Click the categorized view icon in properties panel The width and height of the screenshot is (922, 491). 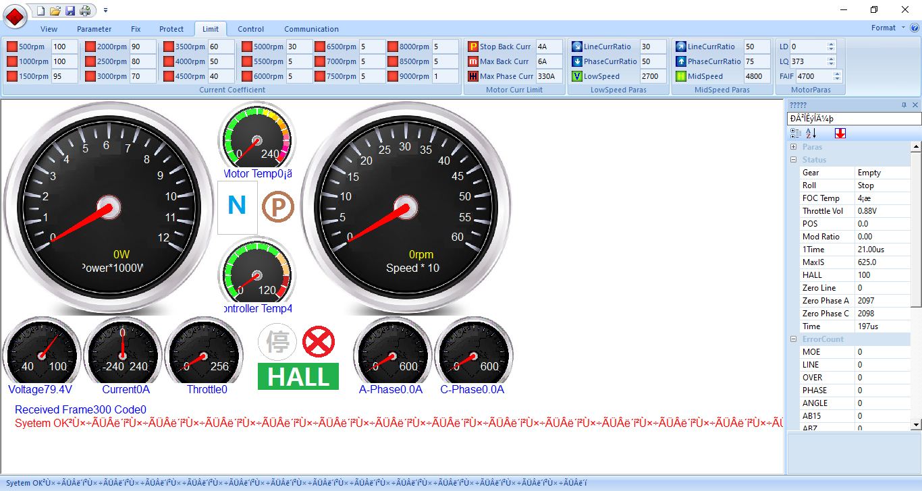(796, 134)
